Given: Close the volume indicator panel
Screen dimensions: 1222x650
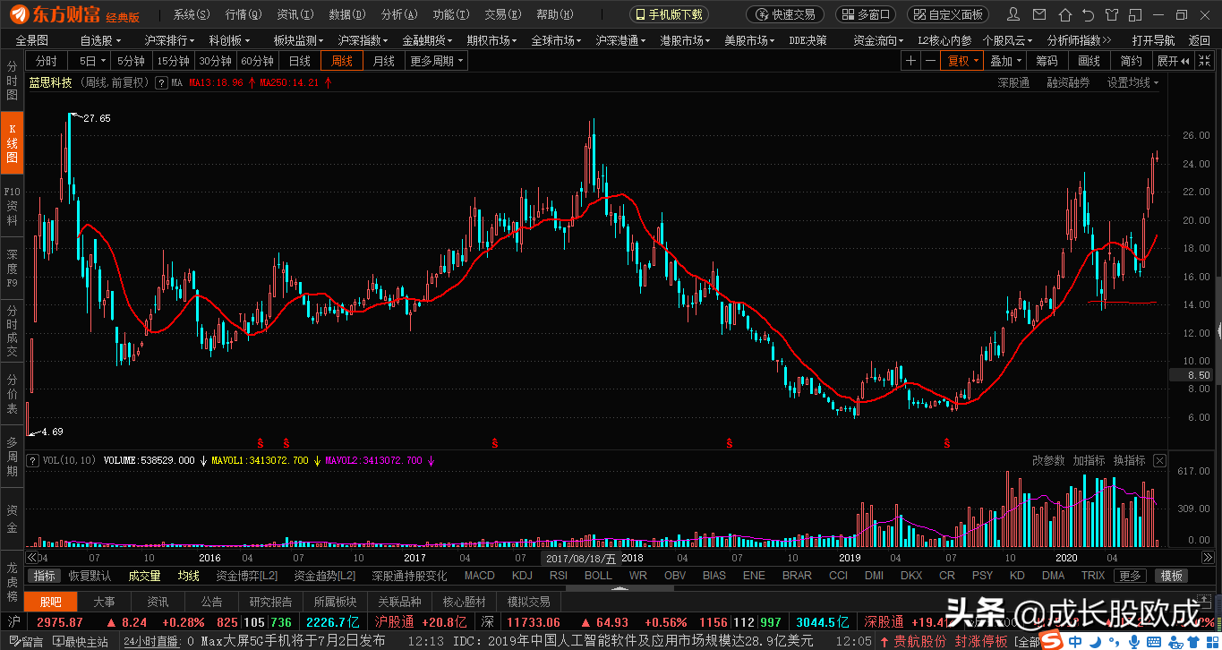Looking at the screenshot, I should coord(1159,460).
